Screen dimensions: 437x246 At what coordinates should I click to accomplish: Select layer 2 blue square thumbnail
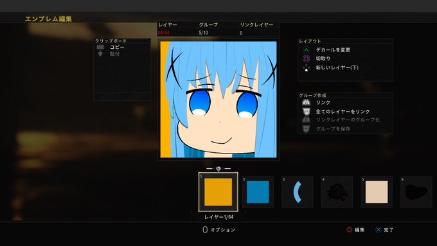tap(258, 192)
